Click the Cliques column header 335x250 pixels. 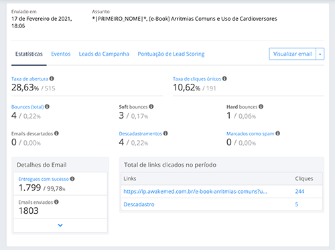(304, 179)
